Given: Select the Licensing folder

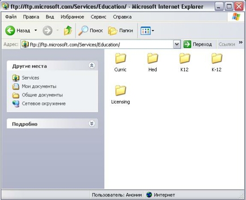Looking at the screenshot, I should tap(120, 95).
